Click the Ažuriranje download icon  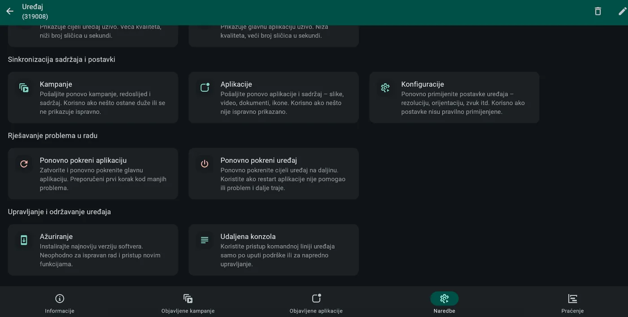click(24, 240)
